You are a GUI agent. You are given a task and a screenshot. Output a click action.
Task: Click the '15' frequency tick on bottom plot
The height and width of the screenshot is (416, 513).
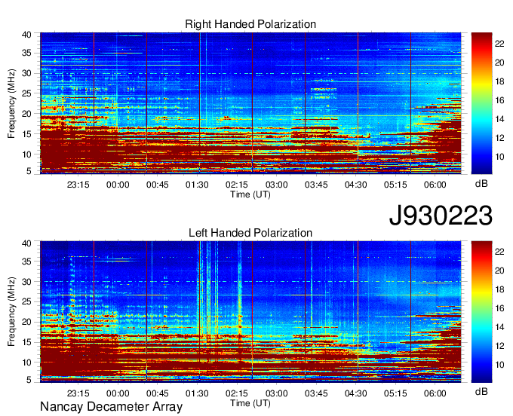click(26, 342)
